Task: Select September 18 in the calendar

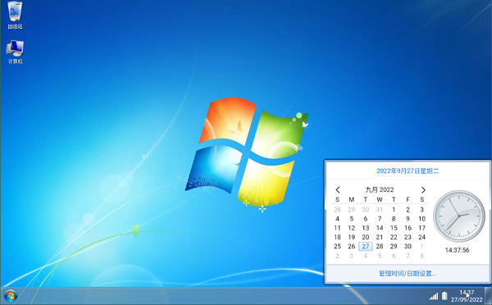Action: (x=337, y=237)
